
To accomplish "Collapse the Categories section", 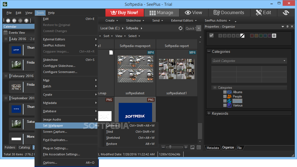I will click(x=209, y=51).
